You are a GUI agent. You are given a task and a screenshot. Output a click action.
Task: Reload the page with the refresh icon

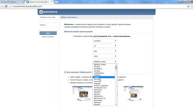tap(6, 6)
